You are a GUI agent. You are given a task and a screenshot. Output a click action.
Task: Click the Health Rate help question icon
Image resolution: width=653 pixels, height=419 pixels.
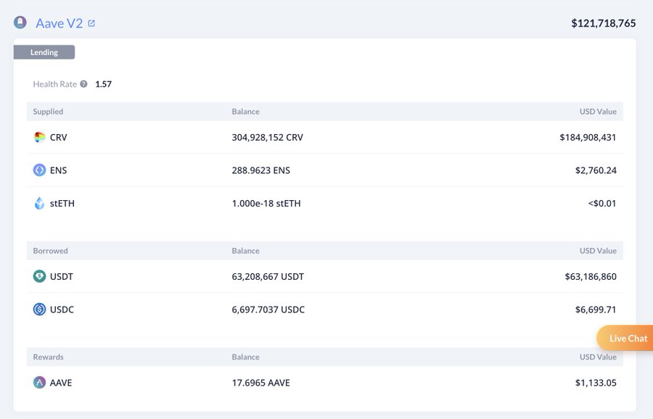pyautogui.click(x=83, y=84)
